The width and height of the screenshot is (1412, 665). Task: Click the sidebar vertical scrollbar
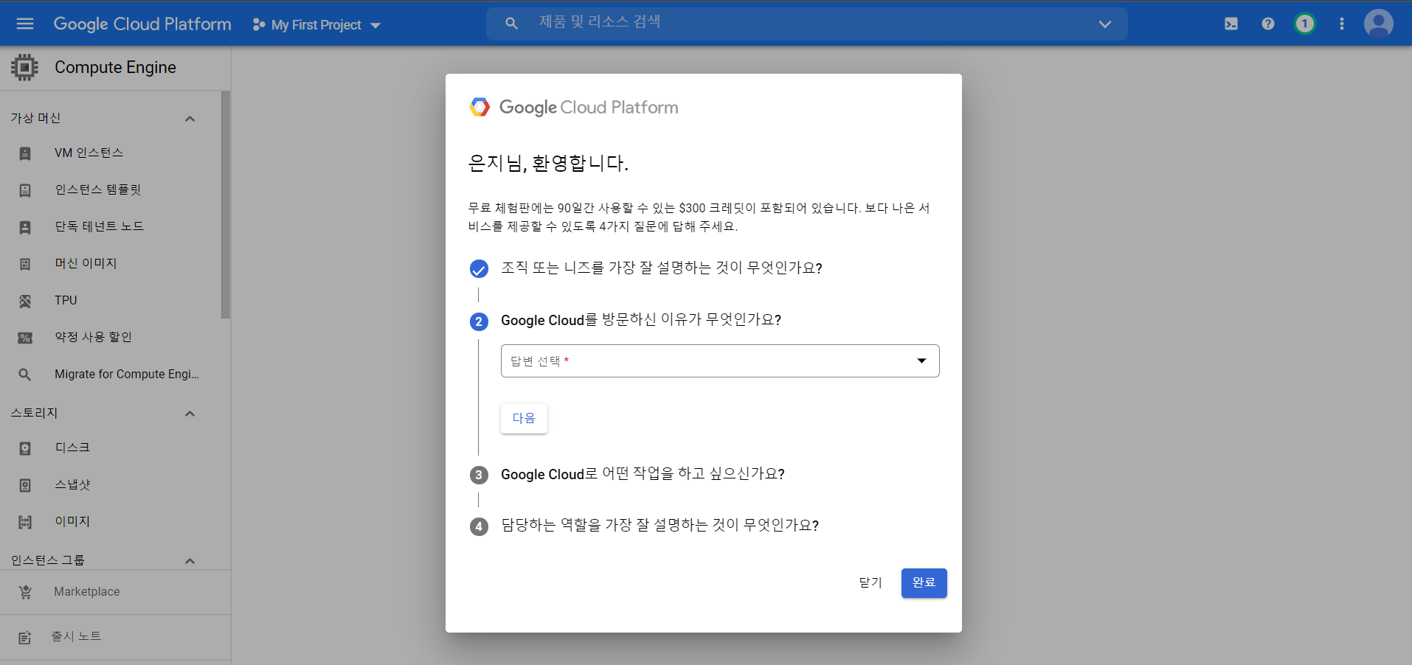tap(226, 205)
